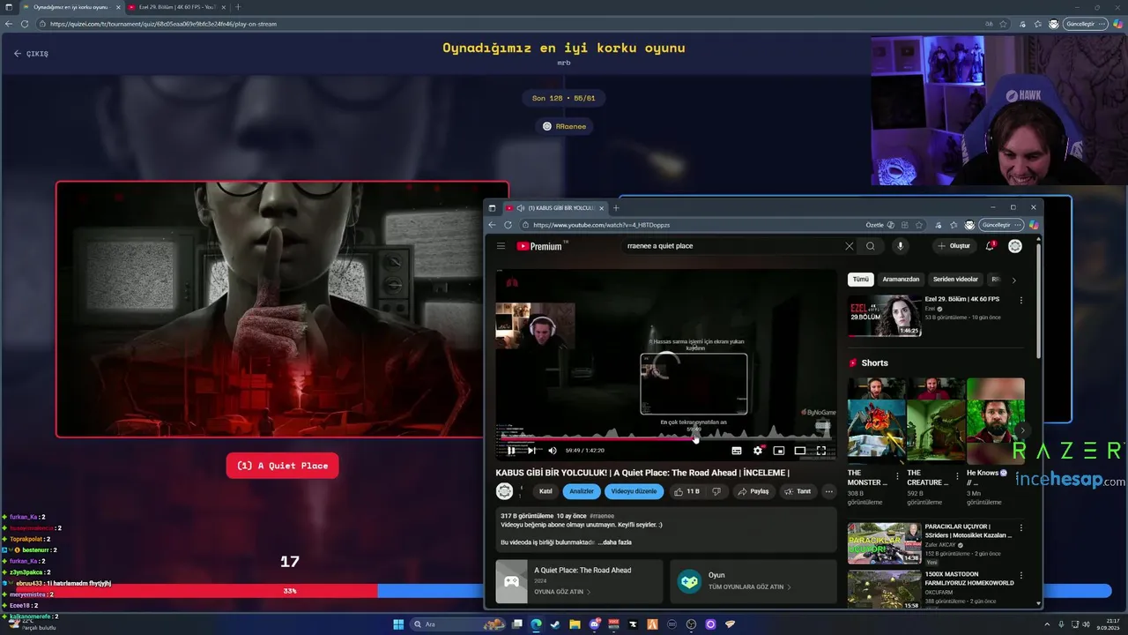Image resolution: width=1128 pixels, height=635 pixels.
Task: Open OYUNA GÖZ ATIN game link
Action: [562, 592]
